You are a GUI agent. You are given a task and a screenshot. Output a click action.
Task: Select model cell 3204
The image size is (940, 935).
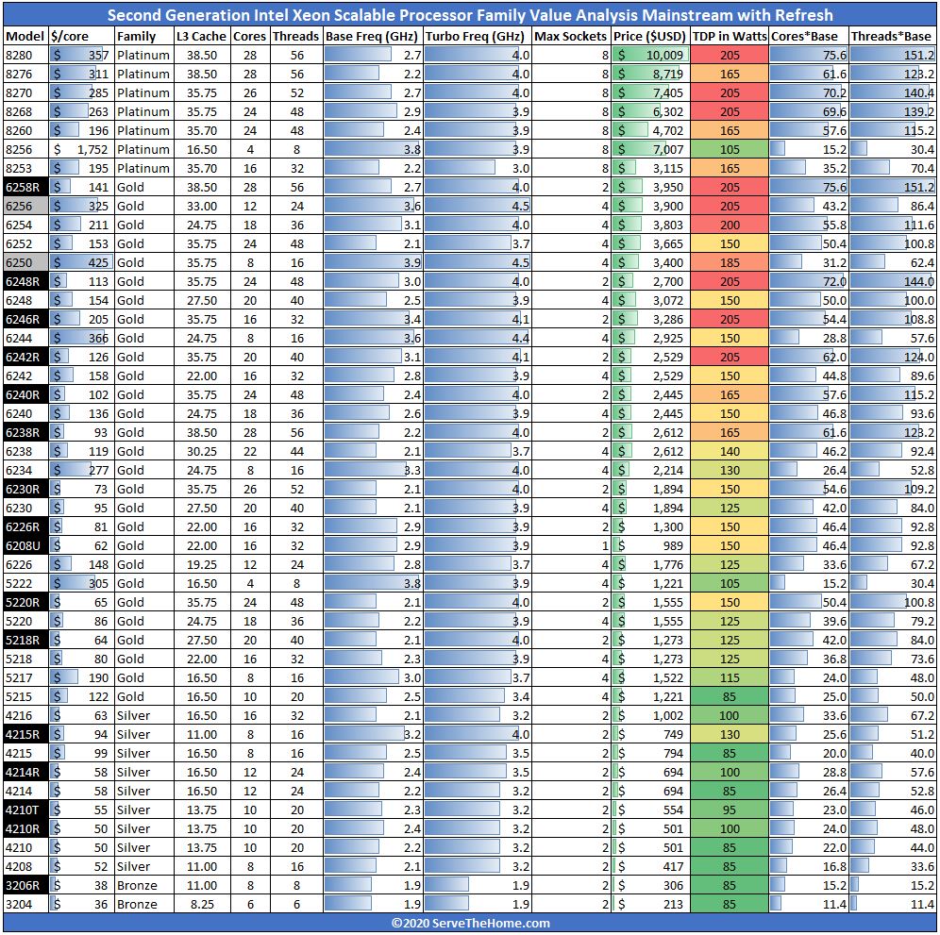(25, 905)
